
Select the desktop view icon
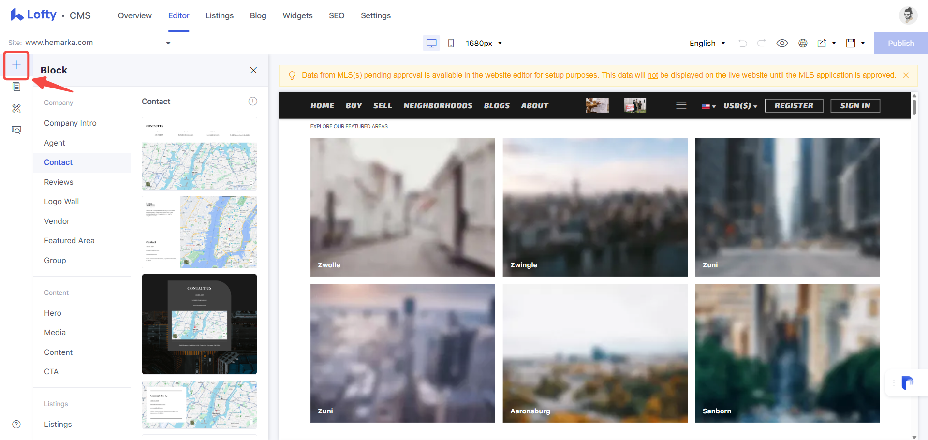coord(431,43)
